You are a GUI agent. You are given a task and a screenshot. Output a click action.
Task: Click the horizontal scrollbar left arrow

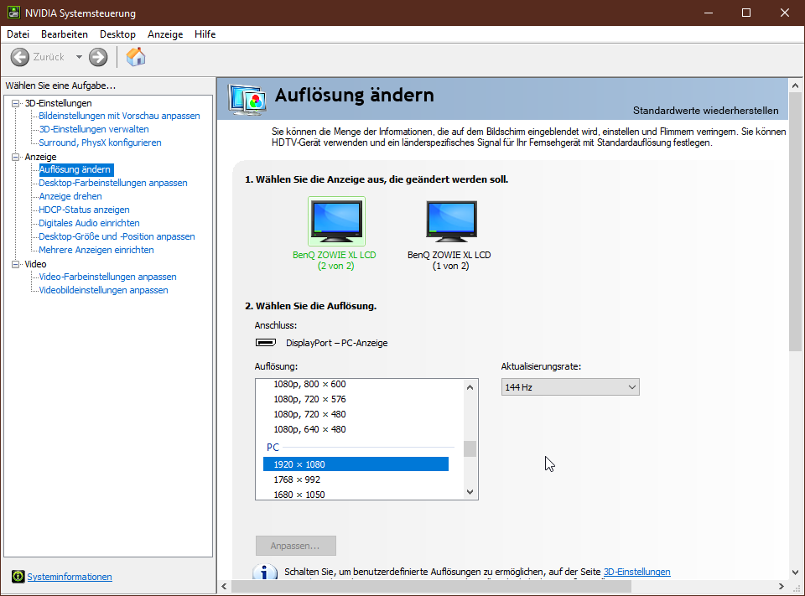225,586
